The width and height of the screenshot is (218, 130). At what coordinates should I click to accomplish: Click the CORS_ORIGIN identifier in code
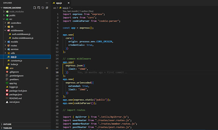104,42
